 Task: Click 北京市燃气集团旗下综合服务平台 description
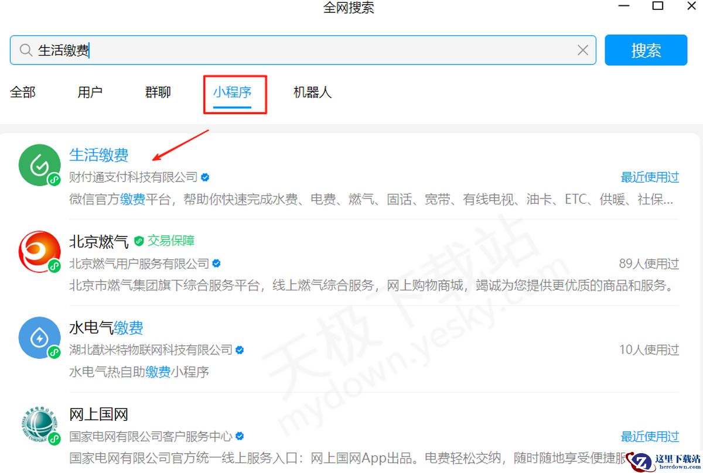[x=371, y=286]
